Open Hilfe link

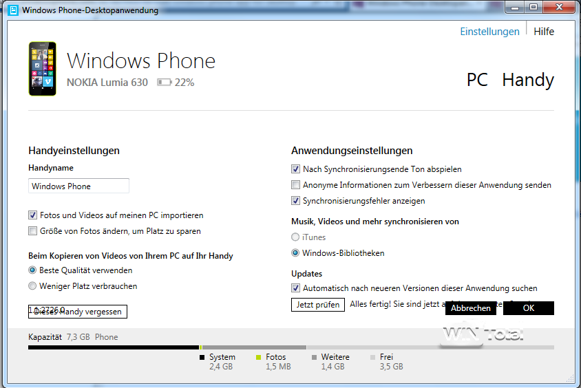[544, 32]
